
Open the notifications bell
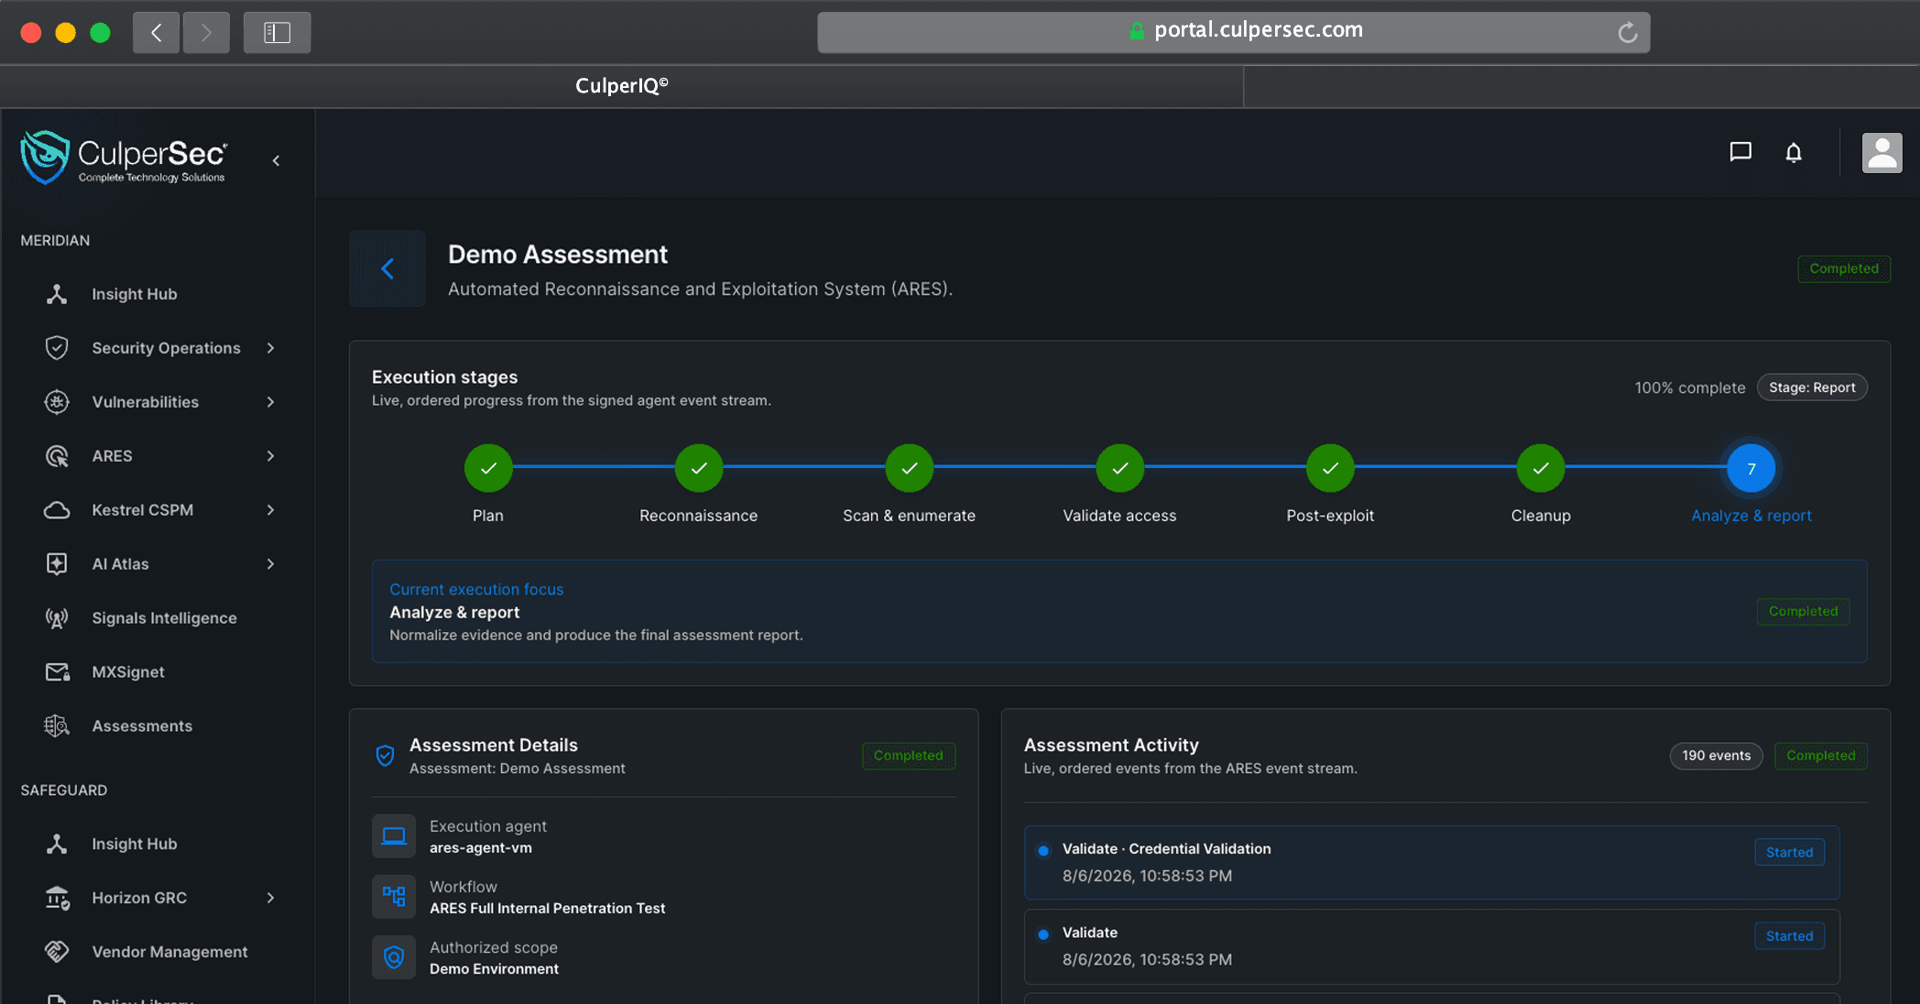tap(1794, 152)
